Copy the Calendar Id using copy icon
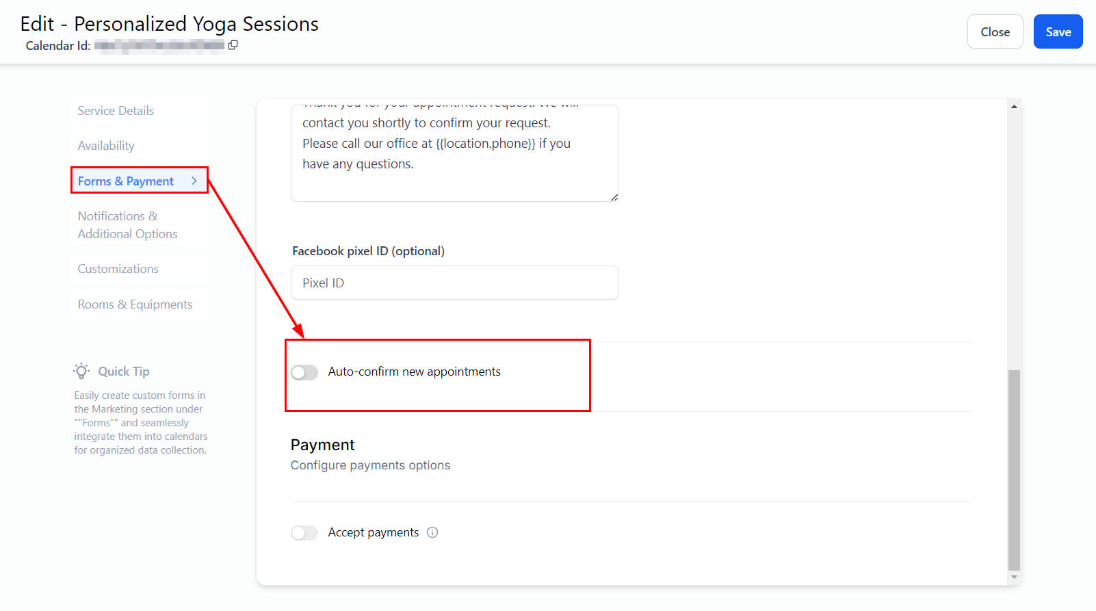 pos(233,45)
